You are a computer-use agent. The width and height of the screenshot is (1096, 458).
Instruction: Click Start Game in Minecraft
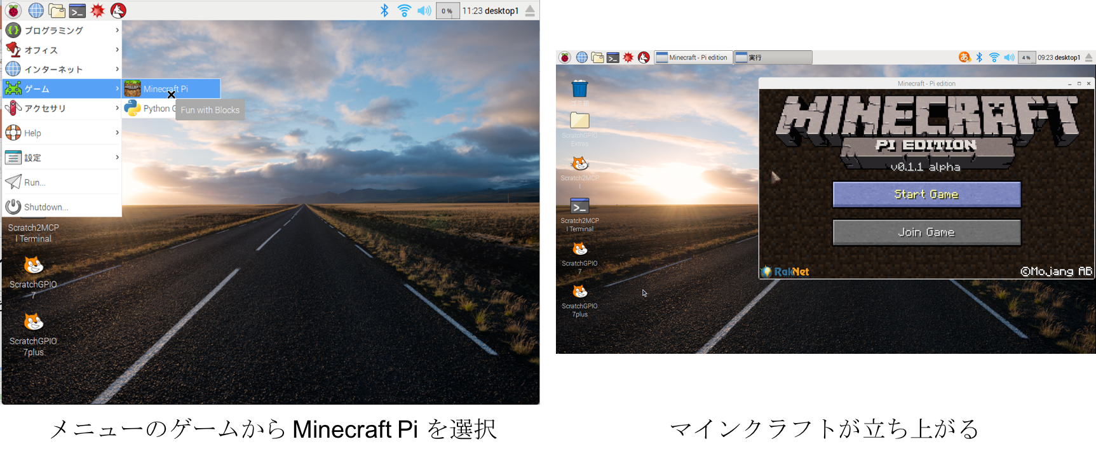pos(926,194)
